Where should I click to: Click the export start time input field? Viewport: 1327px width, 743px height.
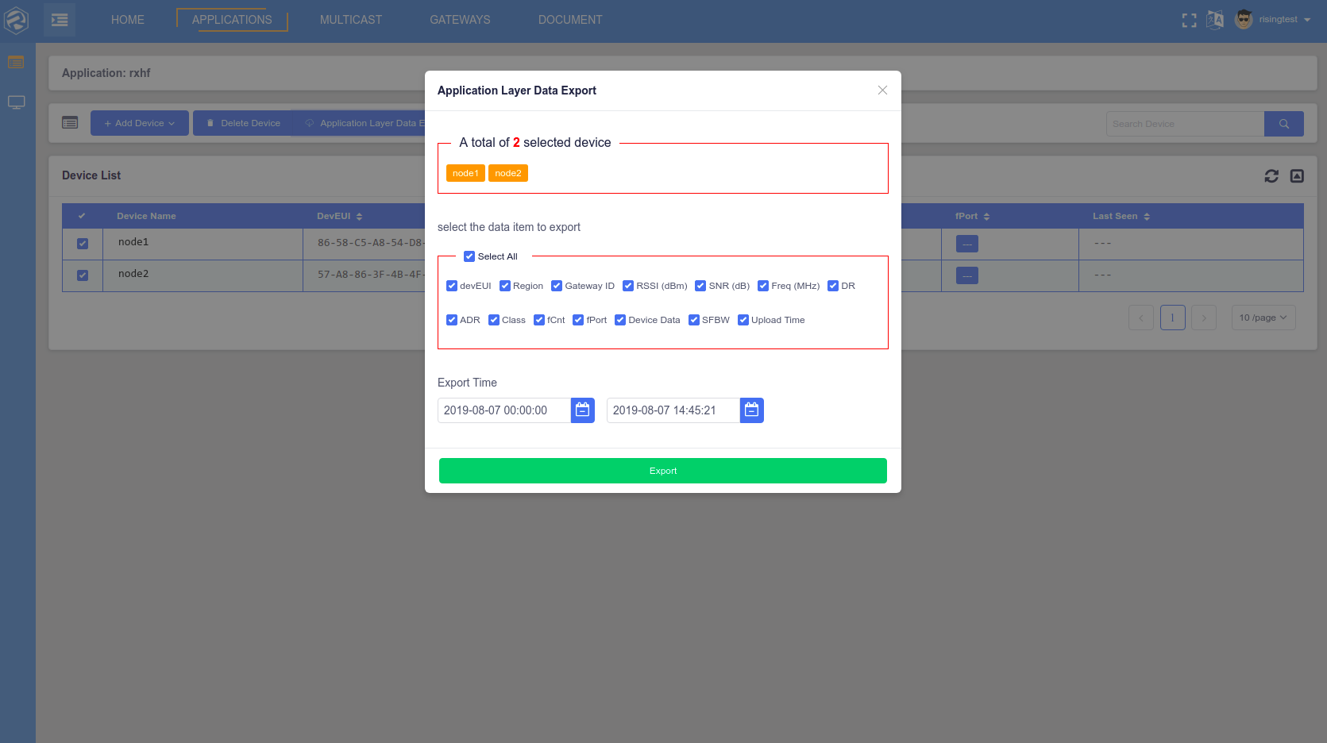(x=503, y=410)
